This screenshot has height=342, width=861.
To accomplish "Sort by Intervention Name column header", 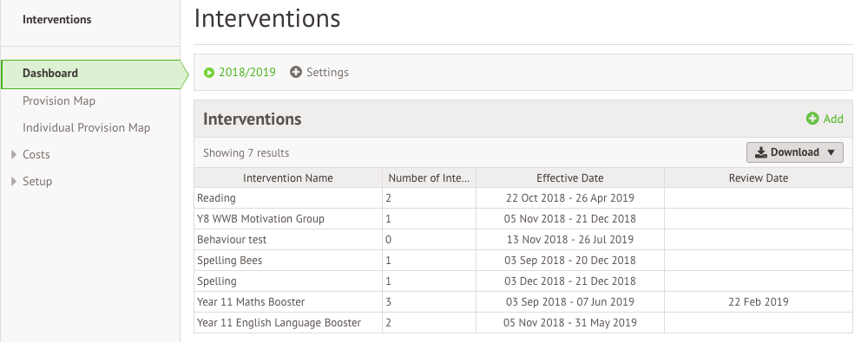I will pyautogui.click(x=288, y=178).
